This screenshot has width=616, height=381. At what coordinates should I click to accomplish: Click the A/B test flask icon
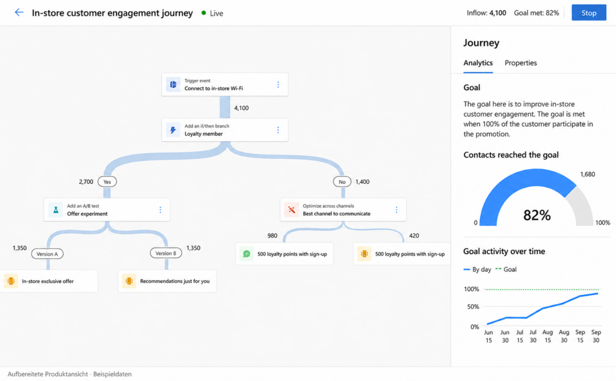pyautogui.click(x=55, y=210)
